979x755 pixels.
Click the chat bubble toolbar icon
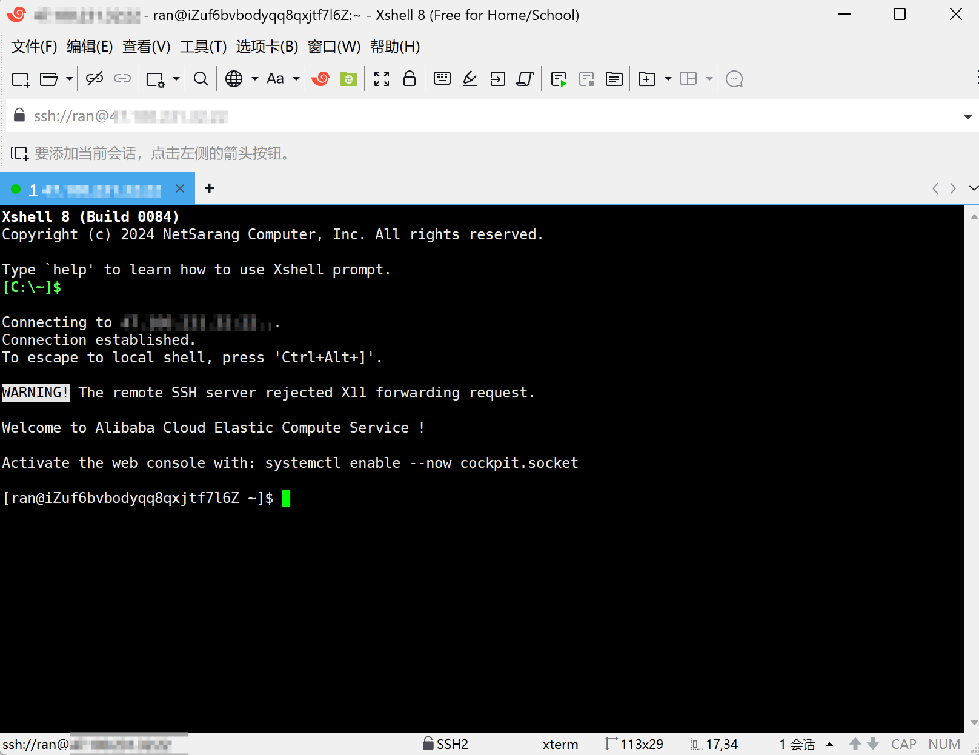(734, 79)
